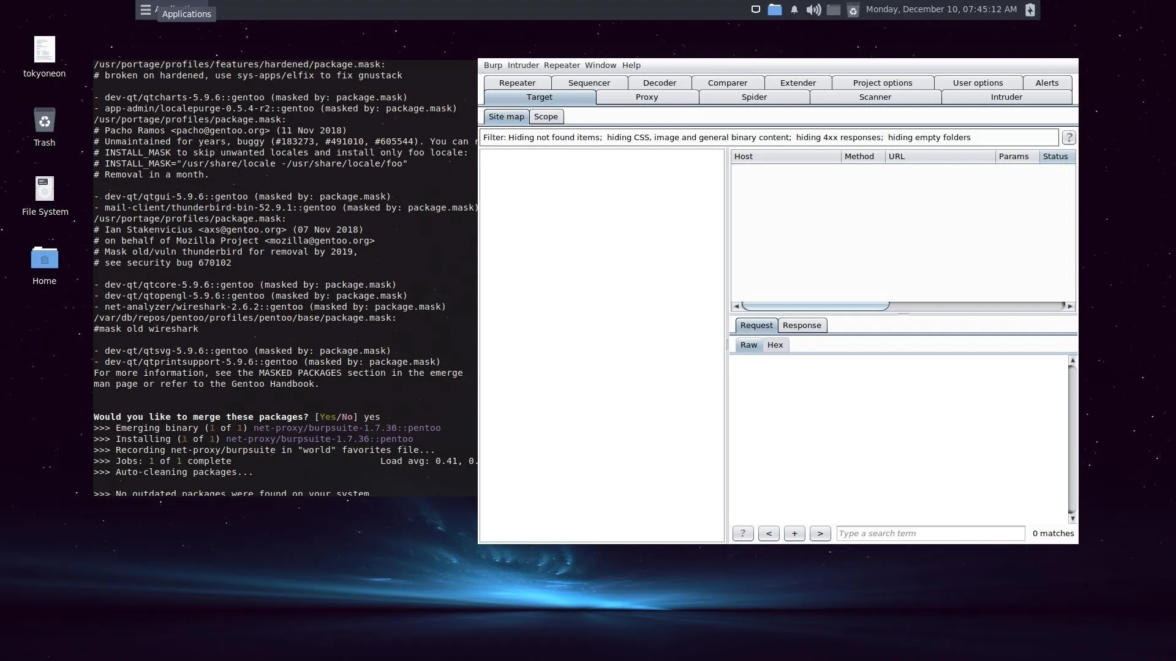
Task: Click the '0 matches' label
Action: [x=1053, y=534]
